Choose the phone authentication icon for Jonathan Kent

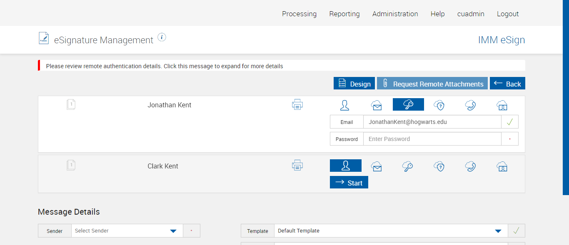470,105
